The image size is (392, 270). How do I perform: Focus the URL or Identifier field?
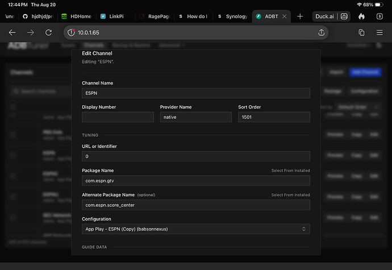pos(196,156)
